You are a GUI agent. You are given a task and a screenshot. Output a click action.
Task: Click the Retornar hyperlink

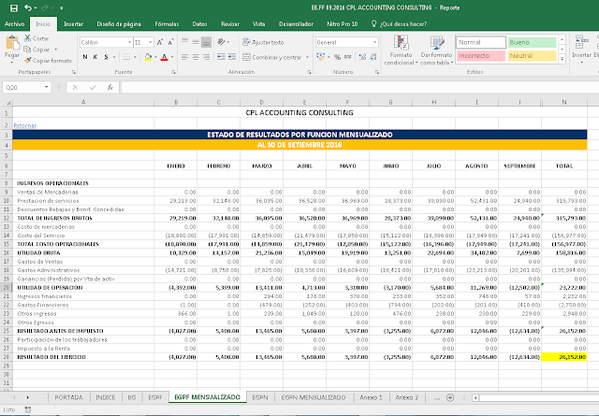pos(25,124)
